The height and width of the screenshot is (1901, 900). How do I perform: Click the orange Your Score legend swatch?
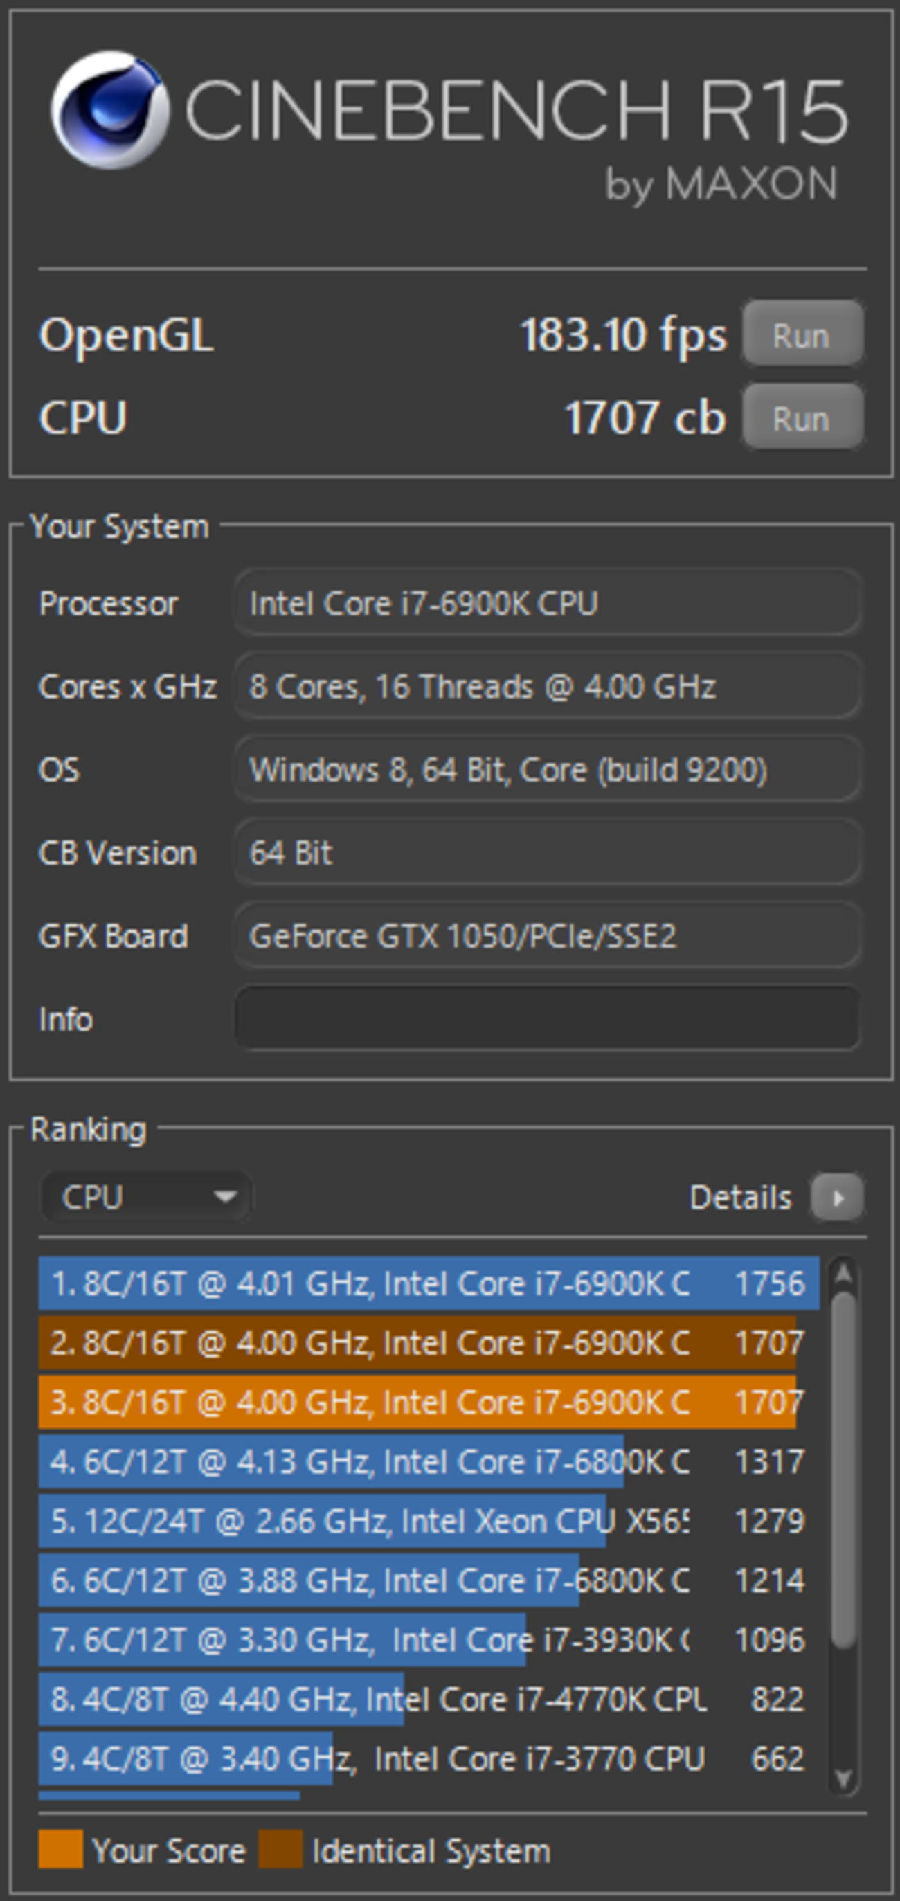(x=60, y=1849)
